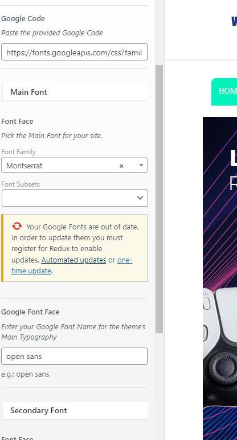The height and width of the screenshot is (440, 237).
Task: Click the blue striped image below the controller
Action: click(x=220, y=423)
